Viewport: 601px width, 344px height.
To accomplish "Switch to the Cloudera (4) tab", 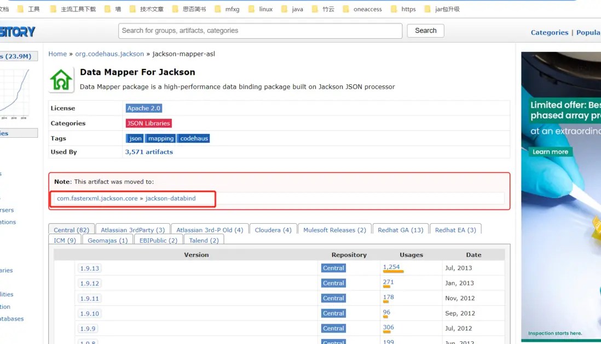I will (273, 230).
